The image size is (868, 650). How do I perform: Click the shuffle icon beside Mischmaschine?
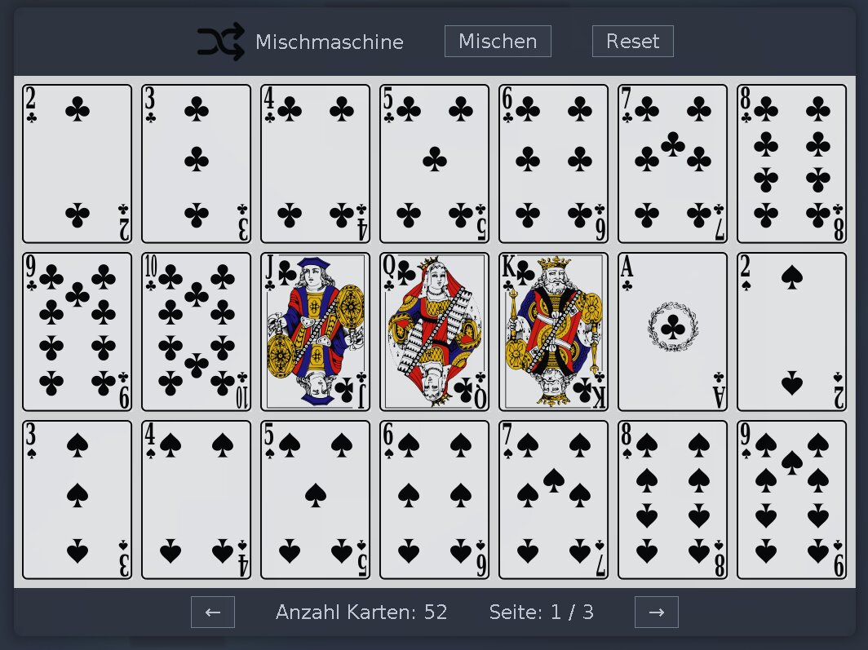pos(221,42)
